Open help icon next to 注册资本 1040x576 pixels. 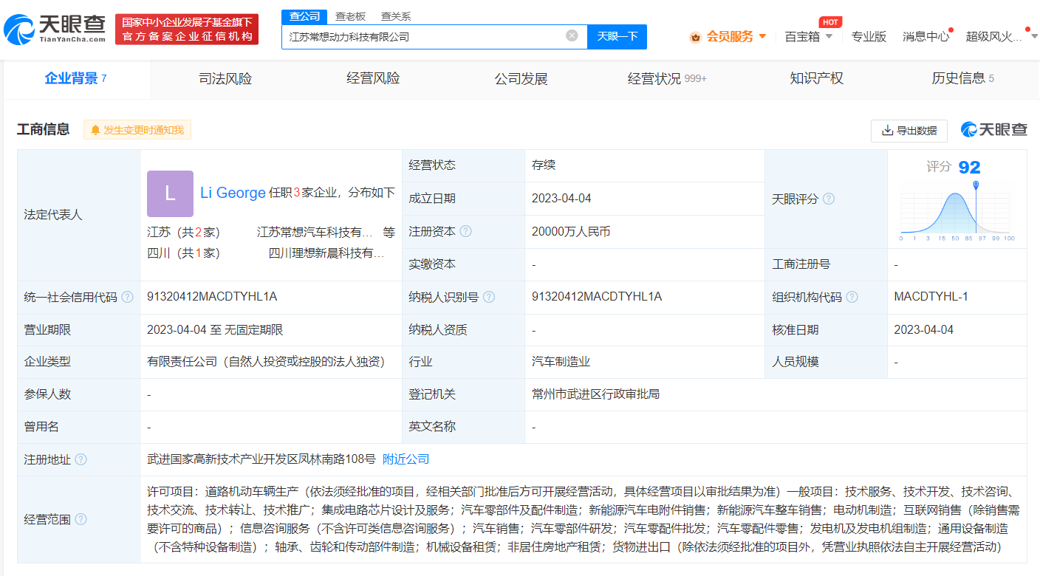465,231
